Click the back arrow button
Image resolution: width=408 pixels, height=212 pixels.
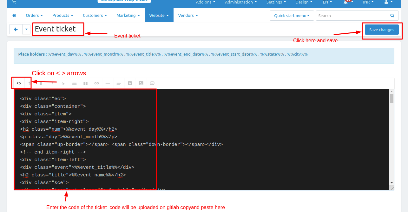(x=16, y=29)
